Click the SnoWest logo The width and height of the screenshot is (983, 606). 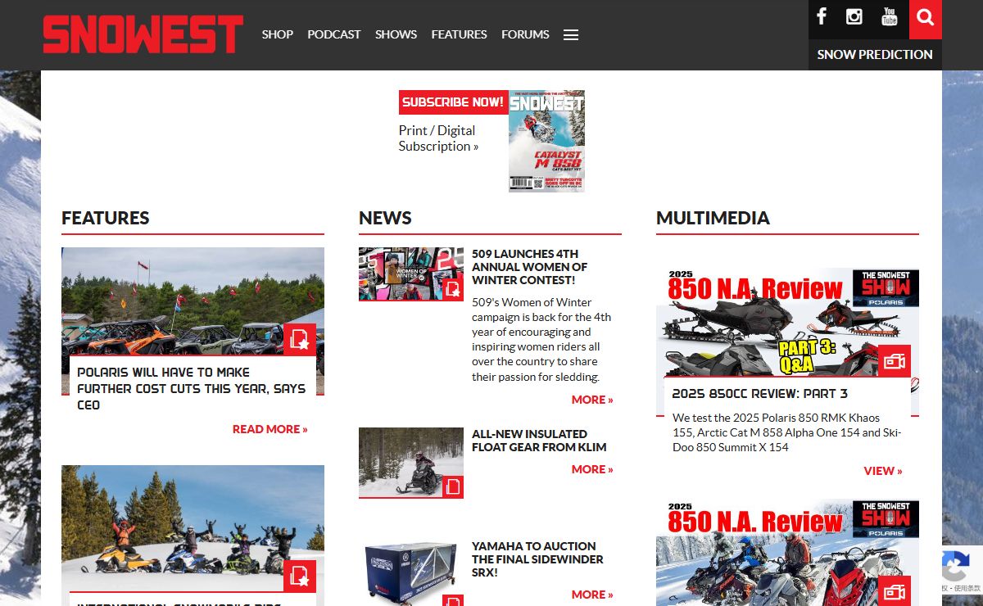point(143,34)
